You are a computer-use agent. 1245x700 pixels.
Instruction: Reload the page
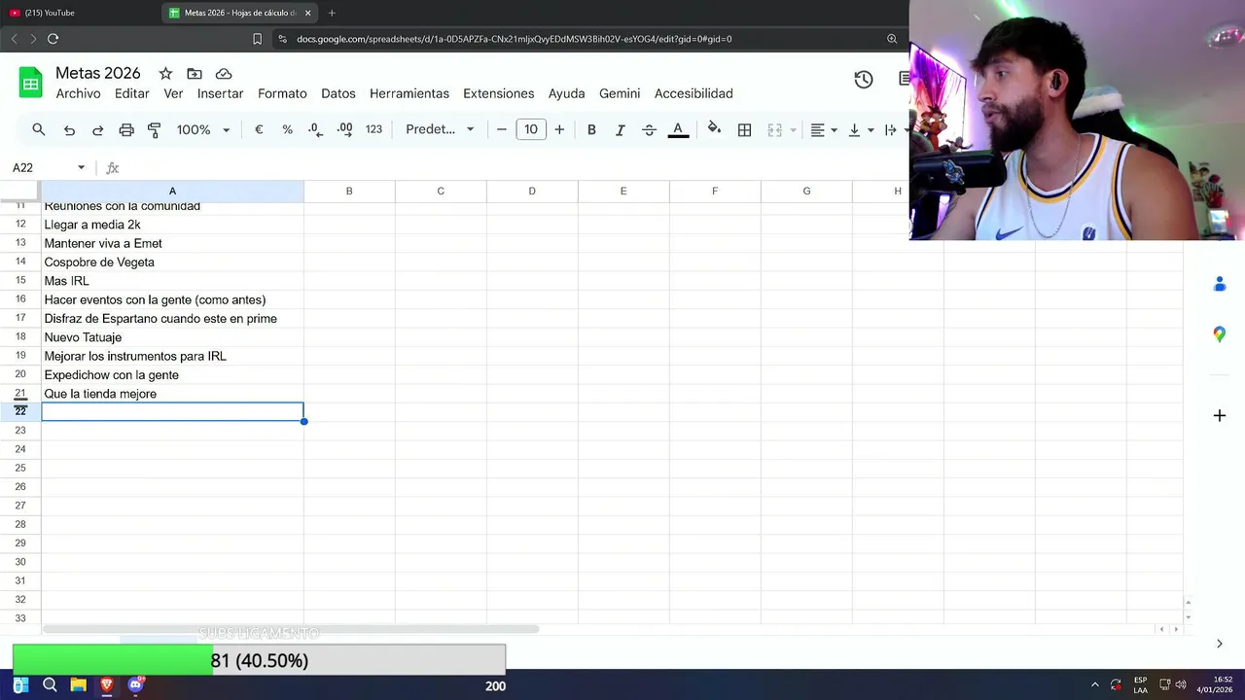pyautogui.click(x=53, y=39)
